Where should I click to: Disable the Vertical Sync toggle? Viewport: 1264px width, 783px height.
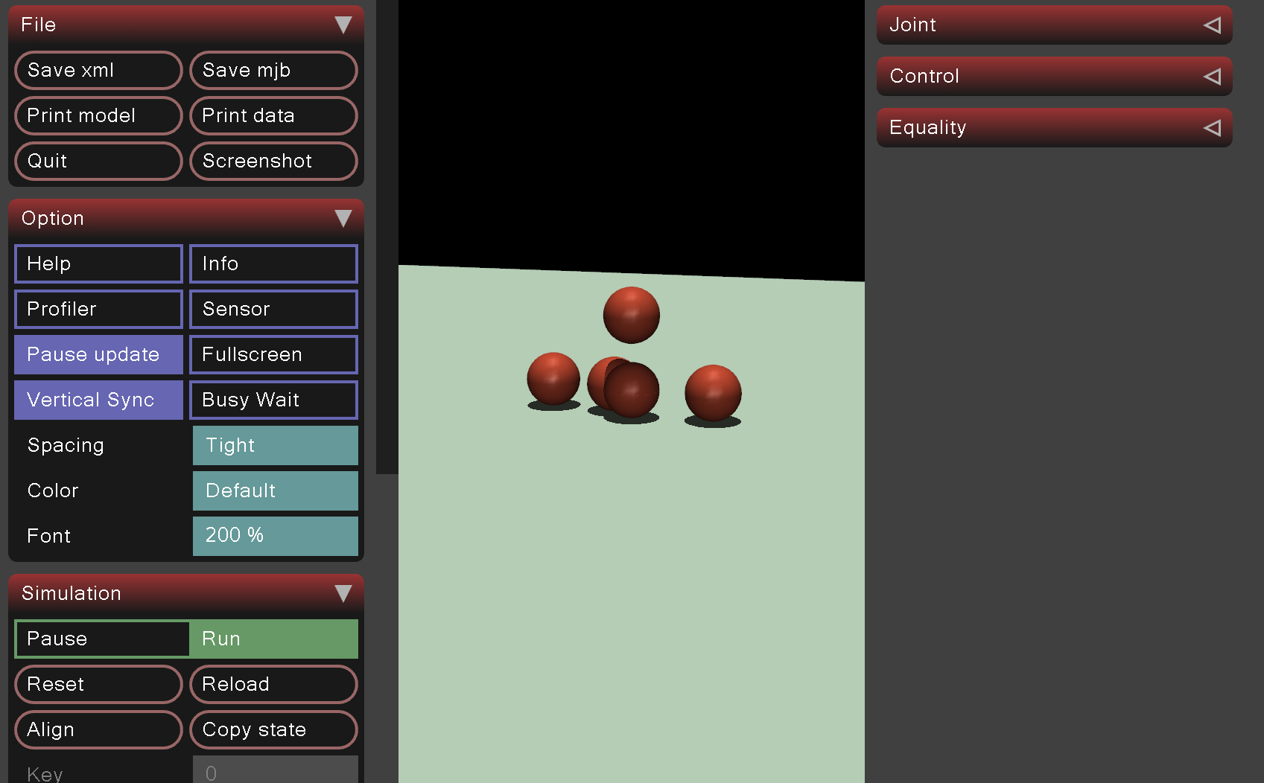tap(98, 400)
